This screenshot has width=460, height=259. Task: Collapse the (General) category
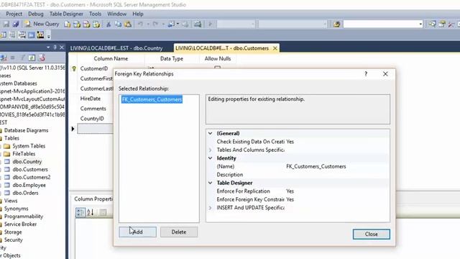click(x=211, y=133)
